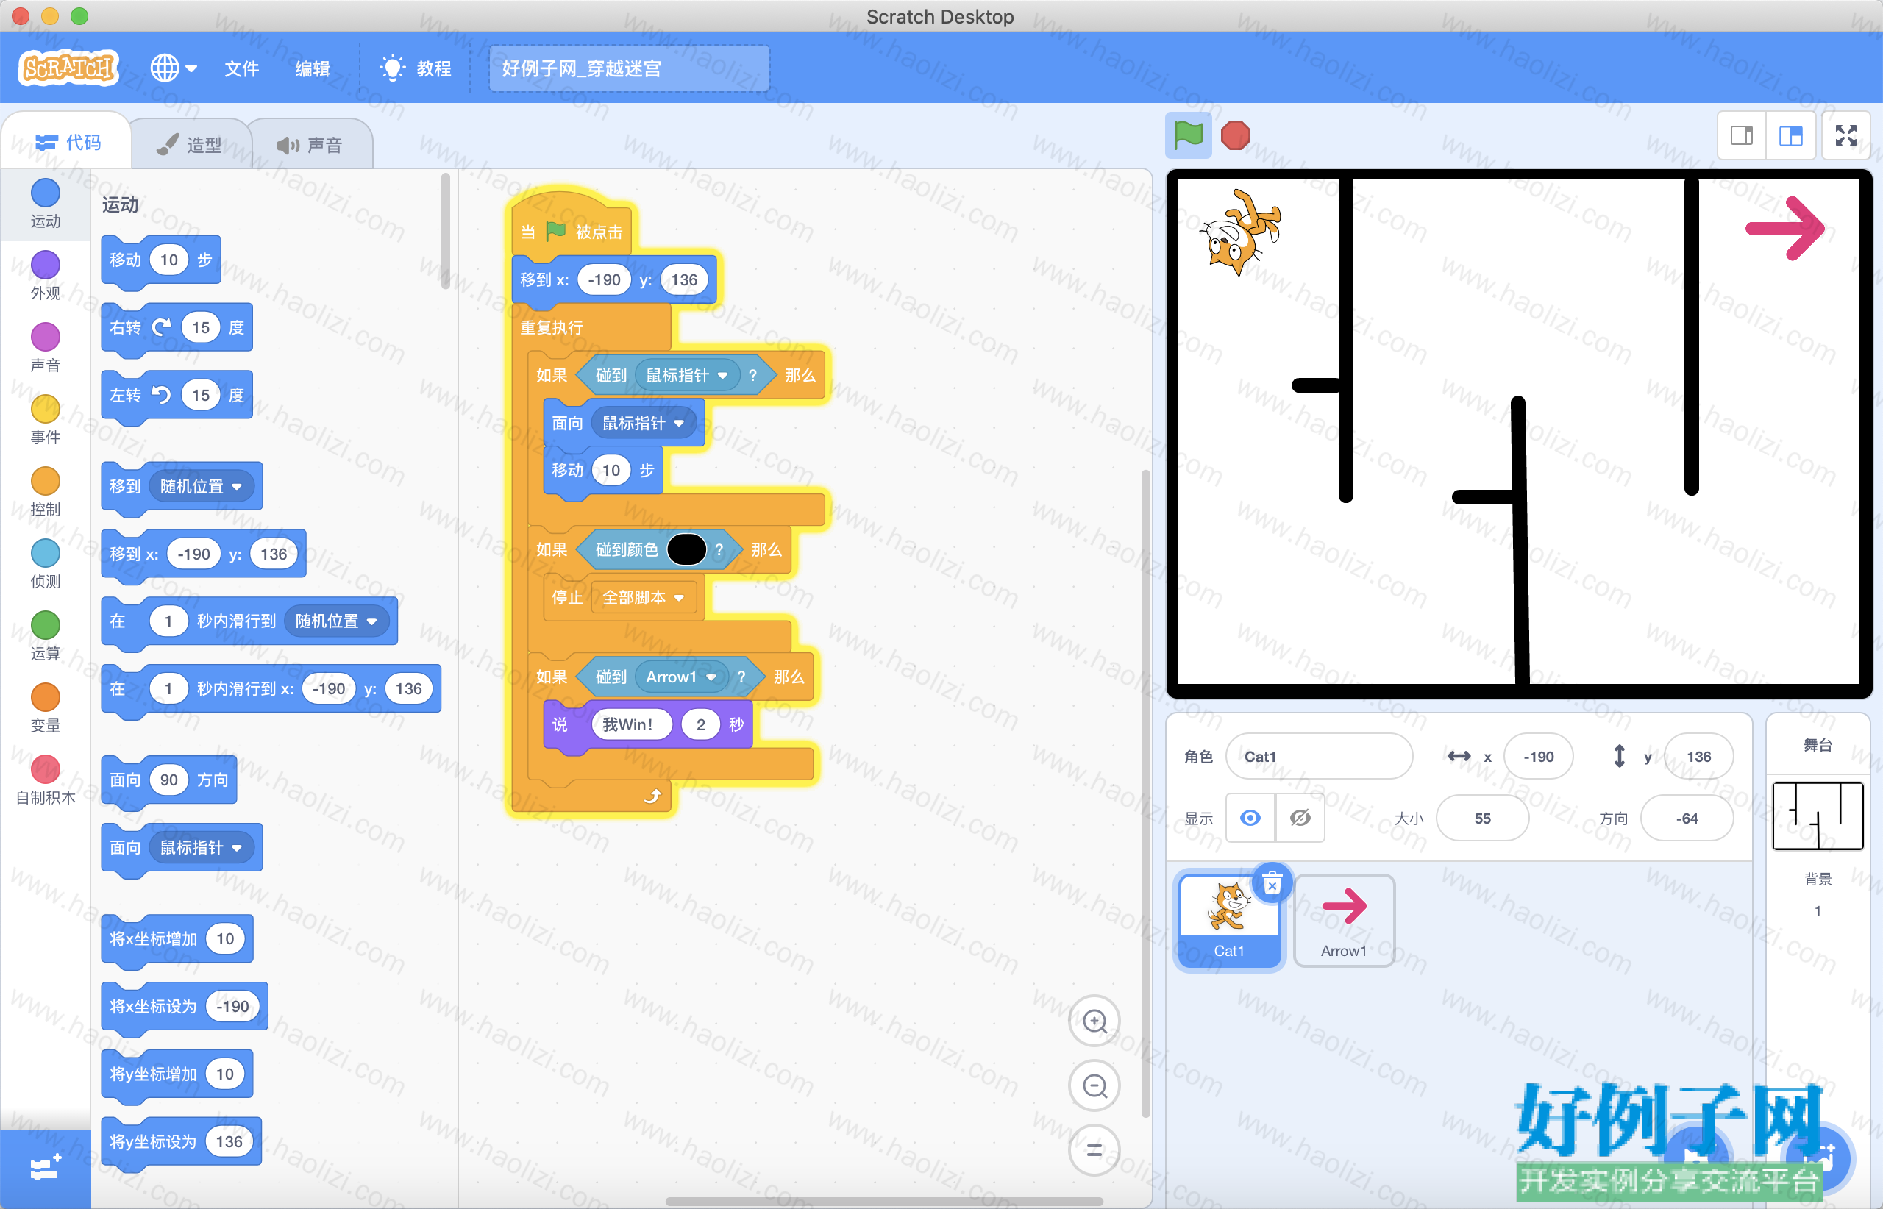Image resolution: width=1883 pixels, height=1209 pixels.
Task: Open the language globe menu
Action: point(174,68)
